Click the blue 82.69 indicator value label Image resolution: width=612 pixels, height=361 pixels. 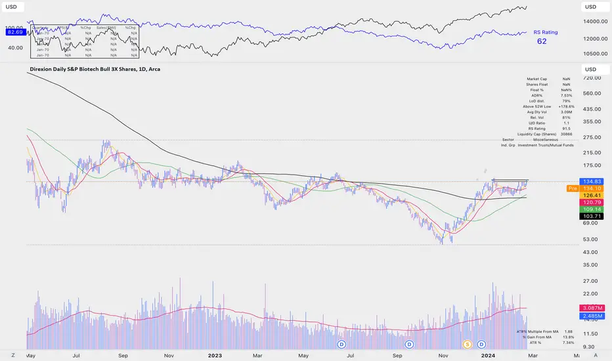coord(15,32)
